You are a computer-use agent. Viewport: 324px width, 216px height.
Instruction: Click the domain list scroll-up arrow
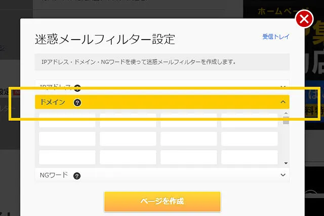(x=286, y=114)
